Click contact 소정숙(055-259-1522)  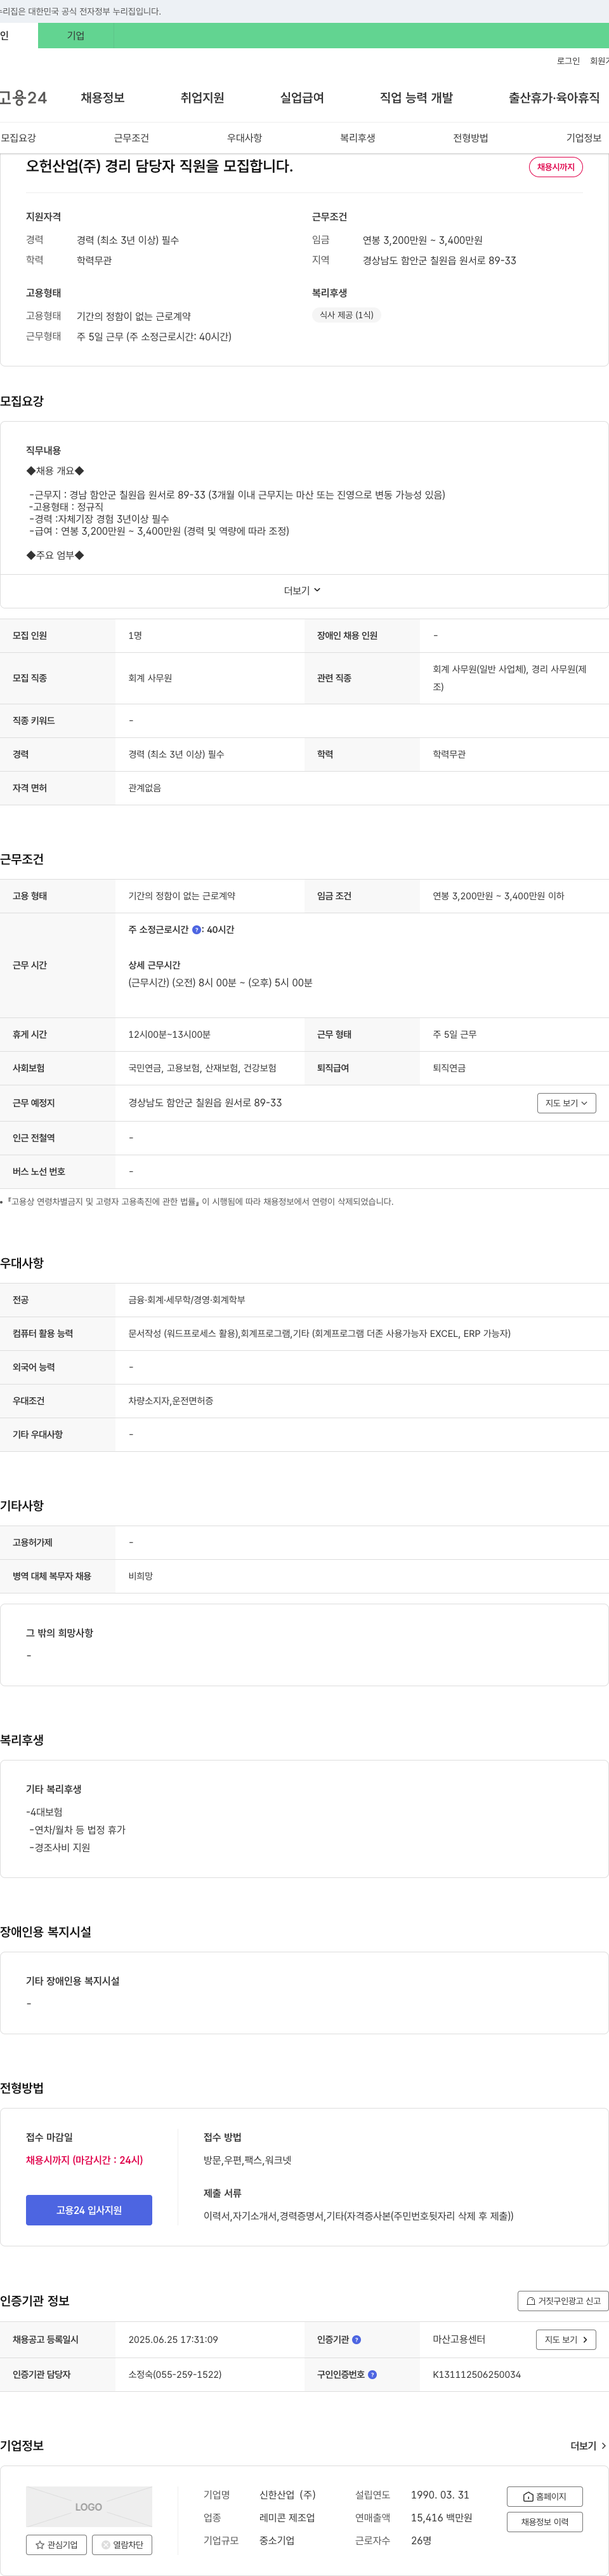[174, 2374]
